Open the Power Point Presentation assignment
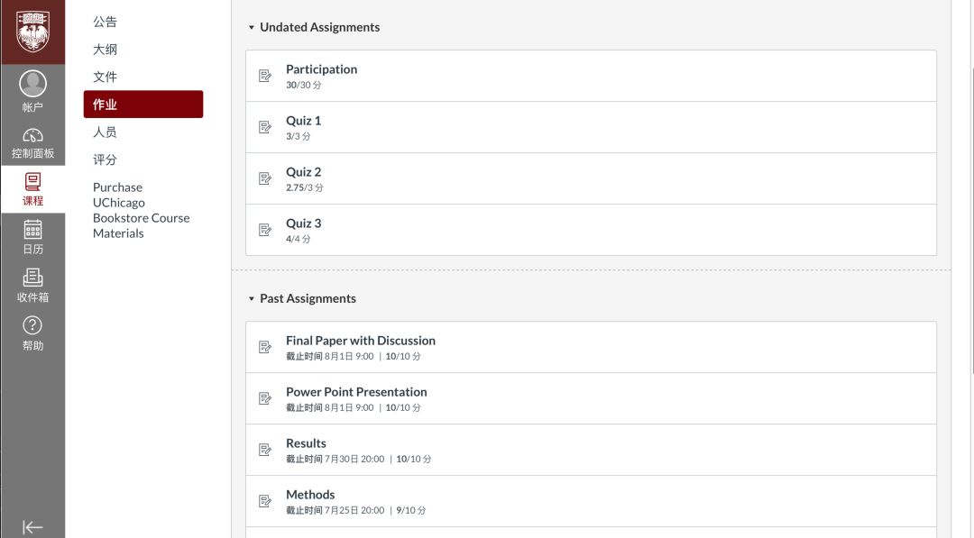Image resolution: width=974 pixels, height=538 pixels. (x=356, y=392)
